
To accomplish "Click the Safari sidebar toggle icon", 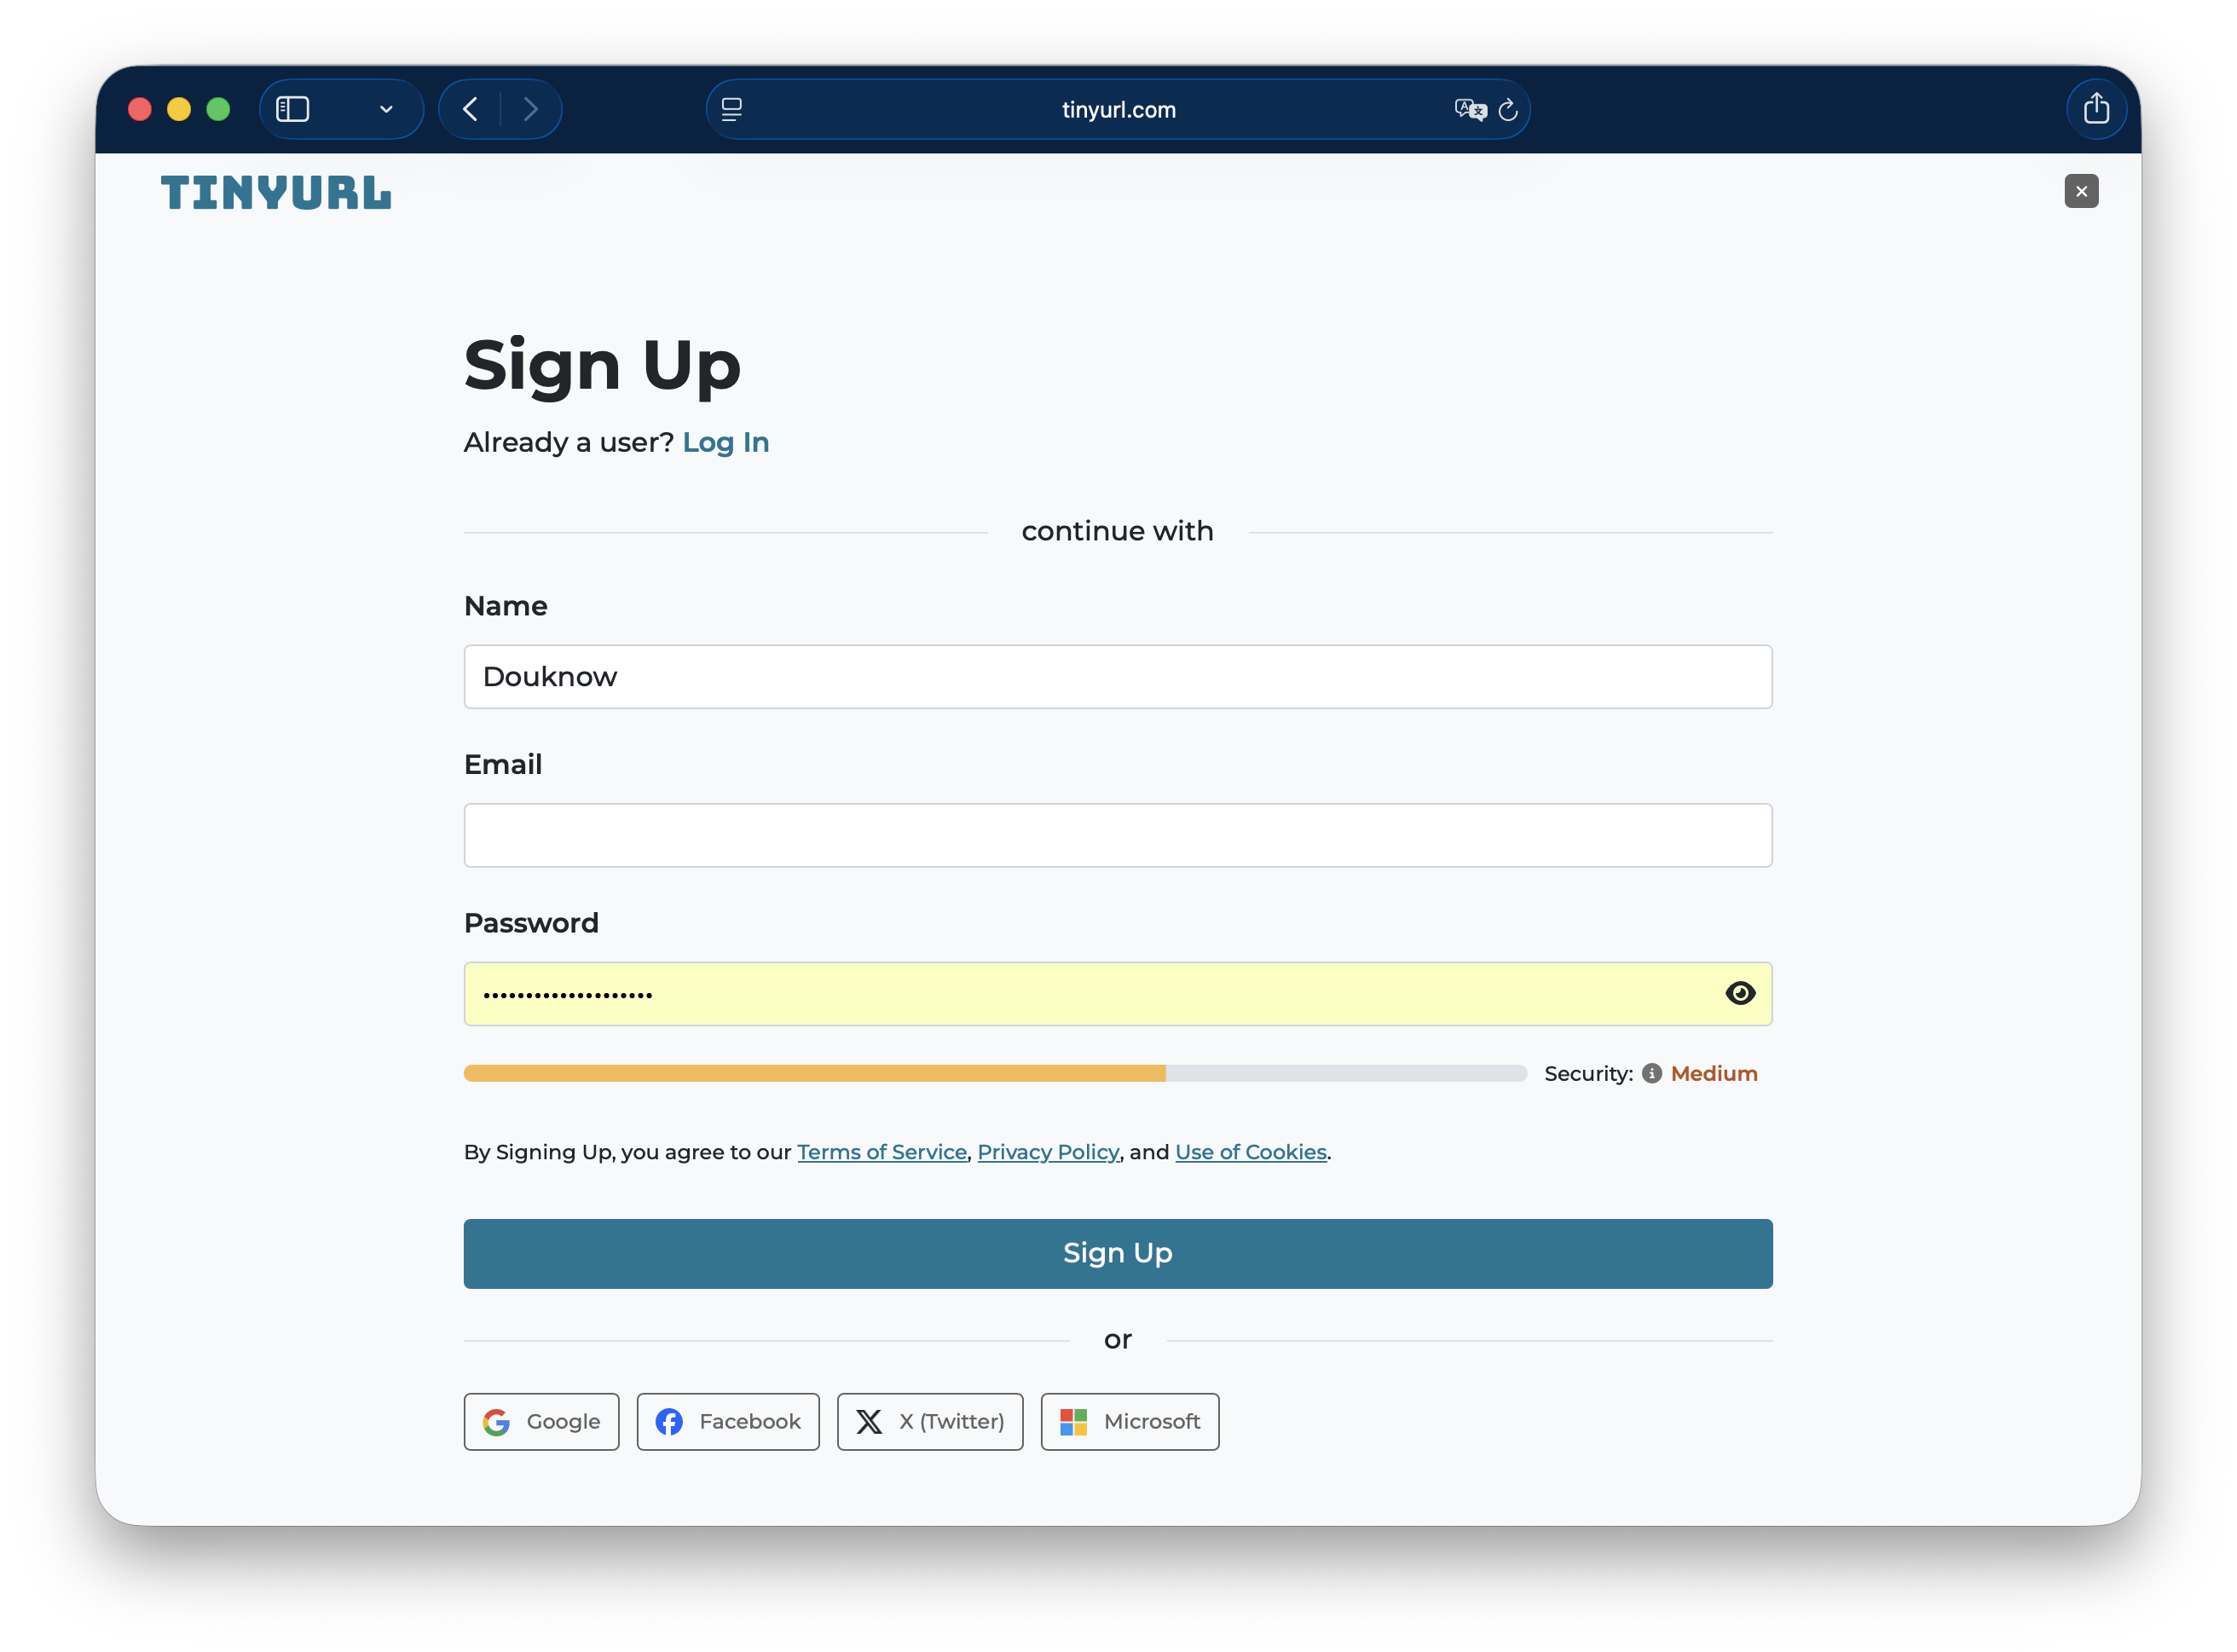I will [x=292, y=109].
